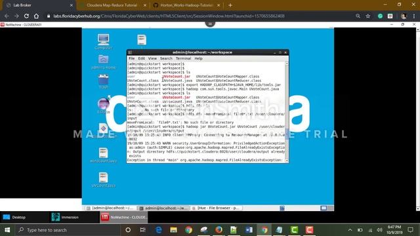Open the green Camtasia taskbar icon

(x=294, y=230)
